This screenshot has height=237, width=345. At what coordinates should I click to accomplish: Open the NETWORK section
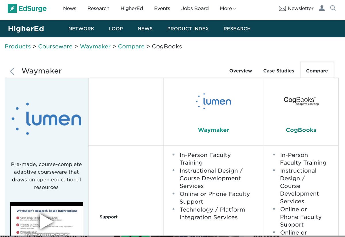pyautogui.click(x=81, y=29)
